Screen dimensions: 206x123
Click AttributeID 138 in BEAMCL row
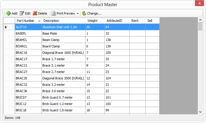pos(117,40)
